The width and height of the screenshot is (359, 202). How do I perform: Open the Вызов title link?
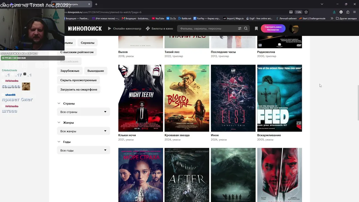[x=123, y=52]
